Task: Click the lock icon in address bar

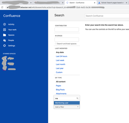Action: click(7, 7)
